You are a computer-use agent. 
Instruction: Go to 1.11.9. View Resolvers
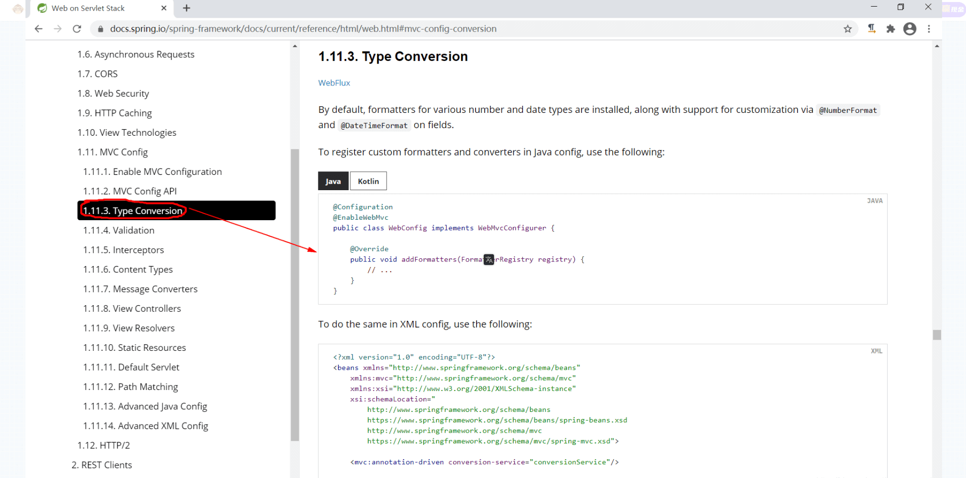[x=129, y=328]
